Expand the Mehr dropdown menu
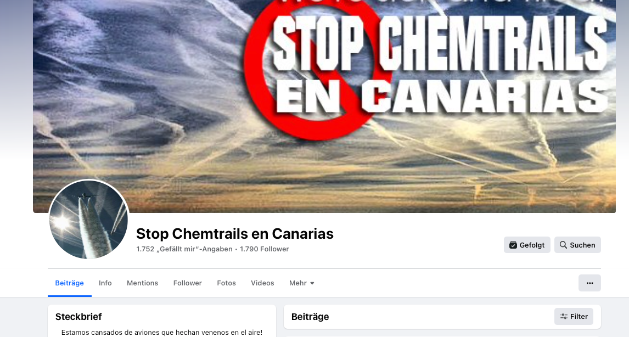This screenshot has width=629, height=337. coord(302,283)
